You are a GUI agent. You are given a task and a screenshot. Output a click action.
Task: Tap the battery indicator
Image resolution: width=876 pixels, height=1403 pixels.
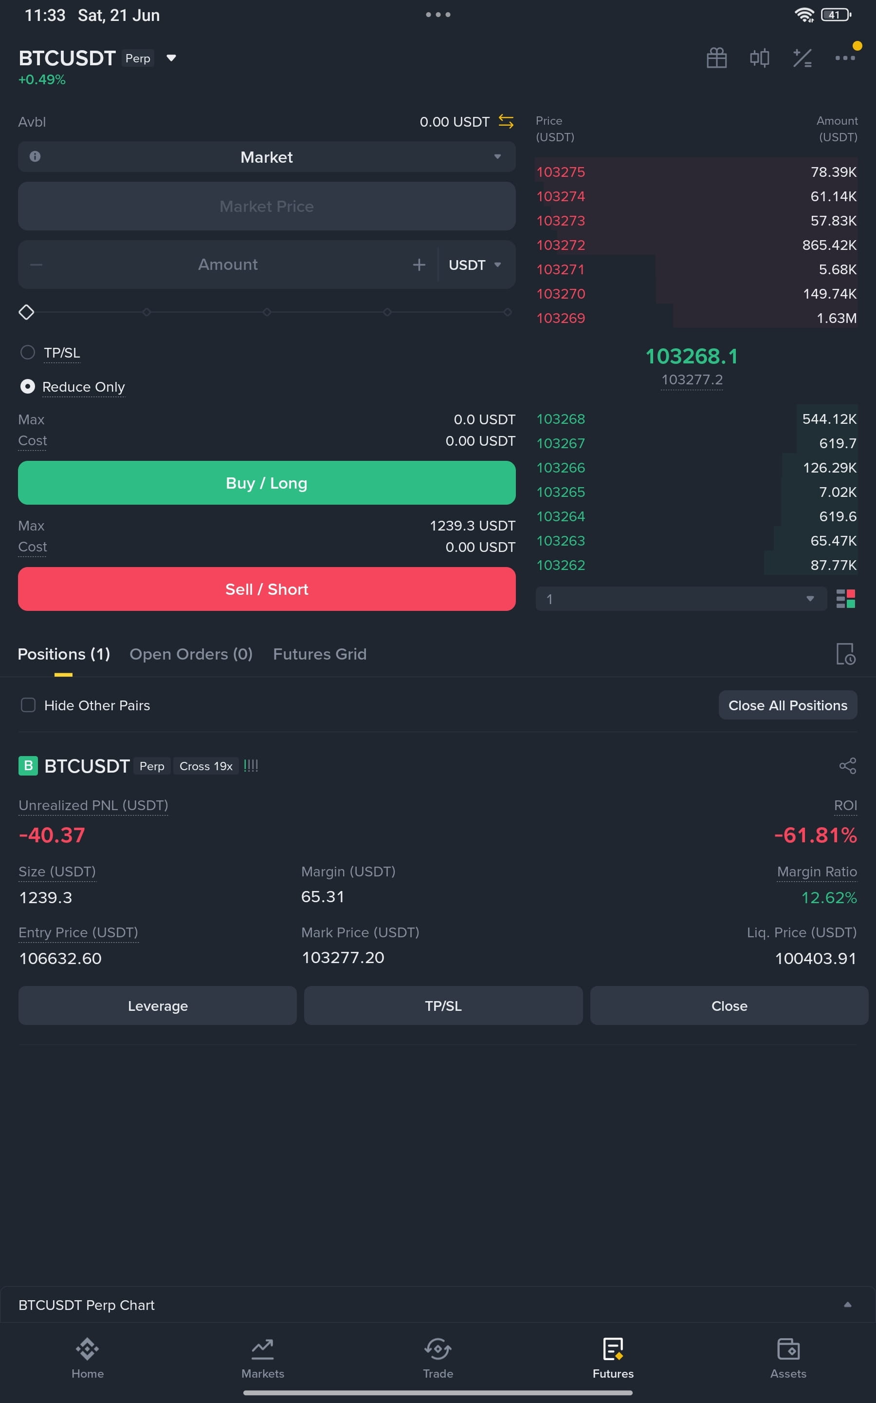pos(836,15)
